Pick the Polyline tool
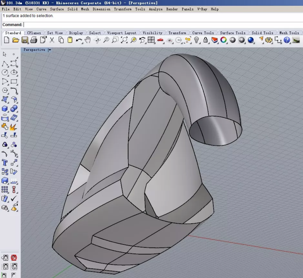Image resolution: width=303 pixels, height=278 pixels. click(x=5, y=63)
